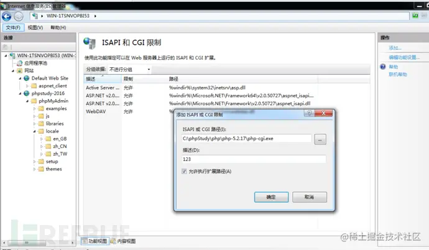Select the zh_TW folder in tree

pos(60,154)
